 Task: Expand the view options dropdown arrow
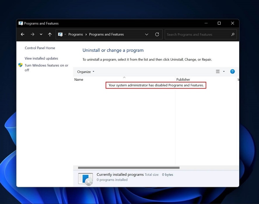coord(224,71)
